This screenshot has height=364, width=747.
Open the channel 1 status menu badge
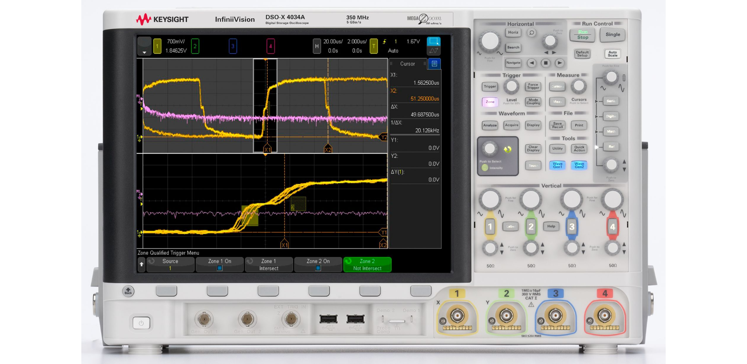point(157,45)
